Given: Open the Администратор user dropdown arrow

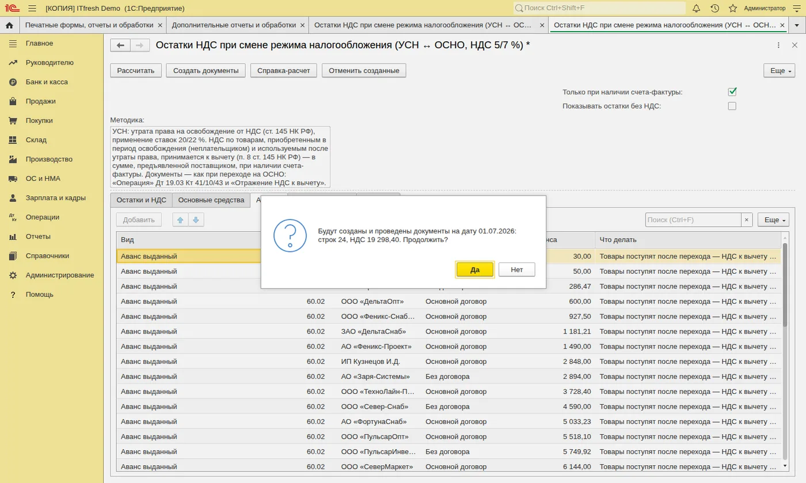Looking at the screenshot, I should tap(797, 9).
